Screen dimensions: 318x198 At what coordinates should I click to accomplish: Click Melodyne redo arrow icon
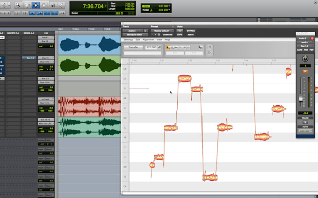point(210,52)
